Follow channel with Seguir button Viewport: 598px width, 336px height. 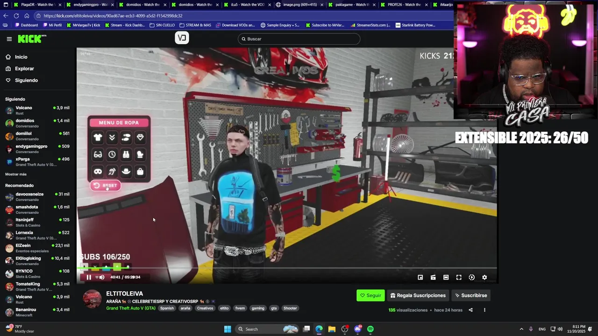[x=370, y=295]
